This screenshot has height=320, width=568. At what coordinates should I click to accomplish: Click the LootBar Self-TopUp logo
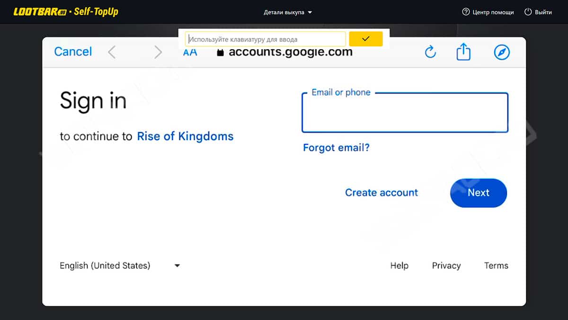coord(66,12)
